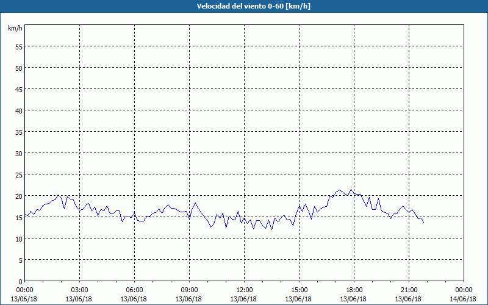Click the 35 value on the y-axis
Viewport: 488px width, 305px height.
click(x=19, y=132)
